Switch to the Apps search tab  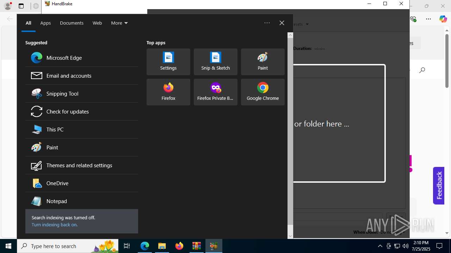pyautogui.click(x=45, y=23)
